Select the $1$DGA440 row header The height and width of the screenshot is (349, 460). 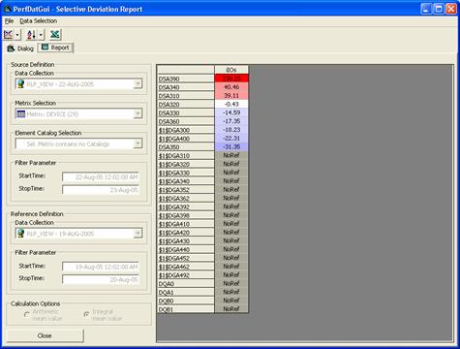click(186, 250)
